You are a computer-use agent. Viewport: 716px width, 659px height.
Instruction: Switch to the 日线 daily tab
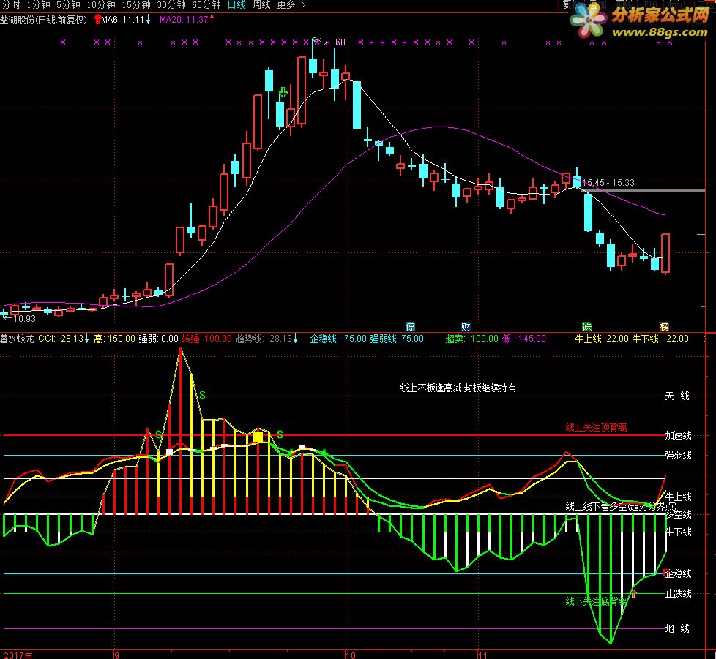(x=236, y=5)
